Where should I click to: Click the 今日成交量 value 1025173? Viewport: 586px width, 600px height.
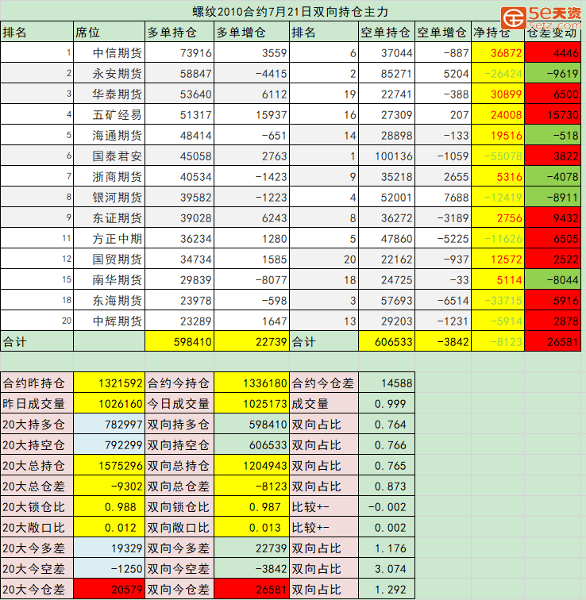251,403
